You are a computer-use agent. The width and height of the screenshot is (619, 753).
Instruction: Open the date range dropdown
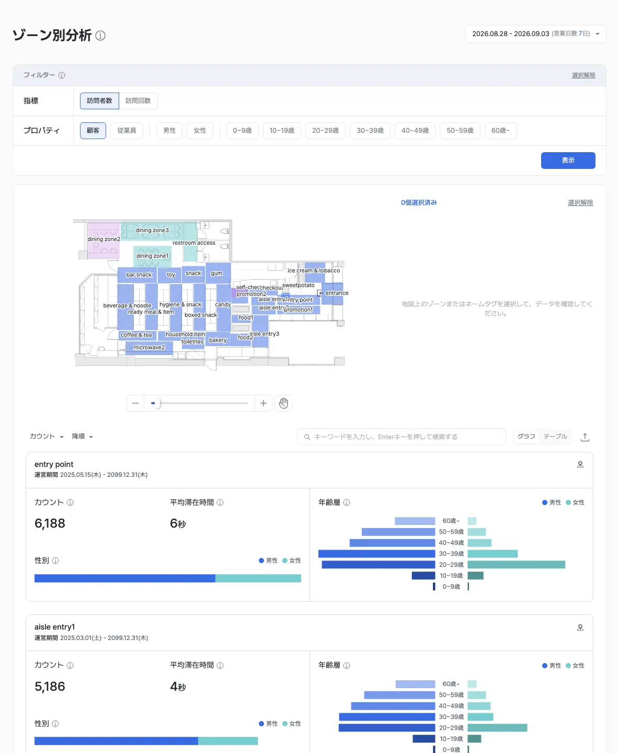click(x=535, y=34)
